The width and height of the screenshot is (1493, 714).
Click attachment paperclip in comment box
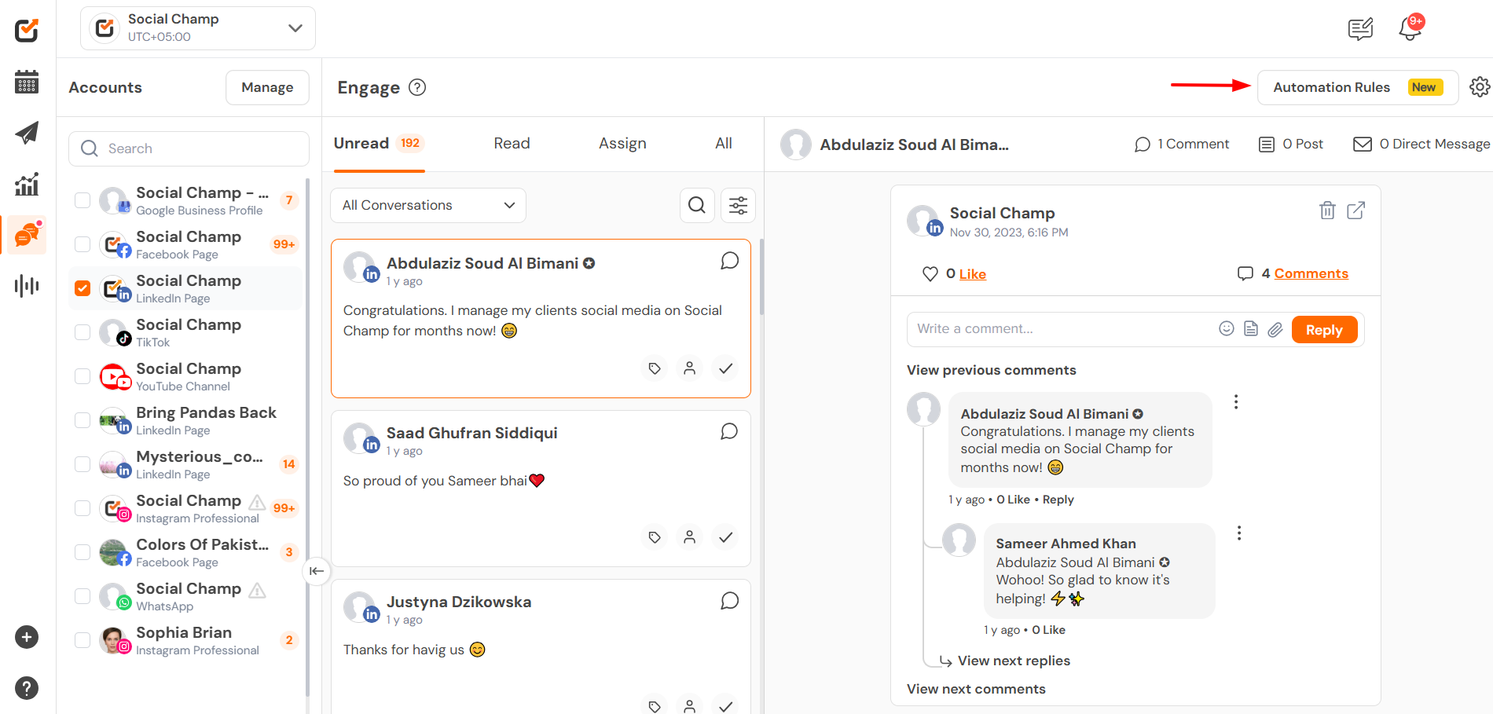[1275, 329]
